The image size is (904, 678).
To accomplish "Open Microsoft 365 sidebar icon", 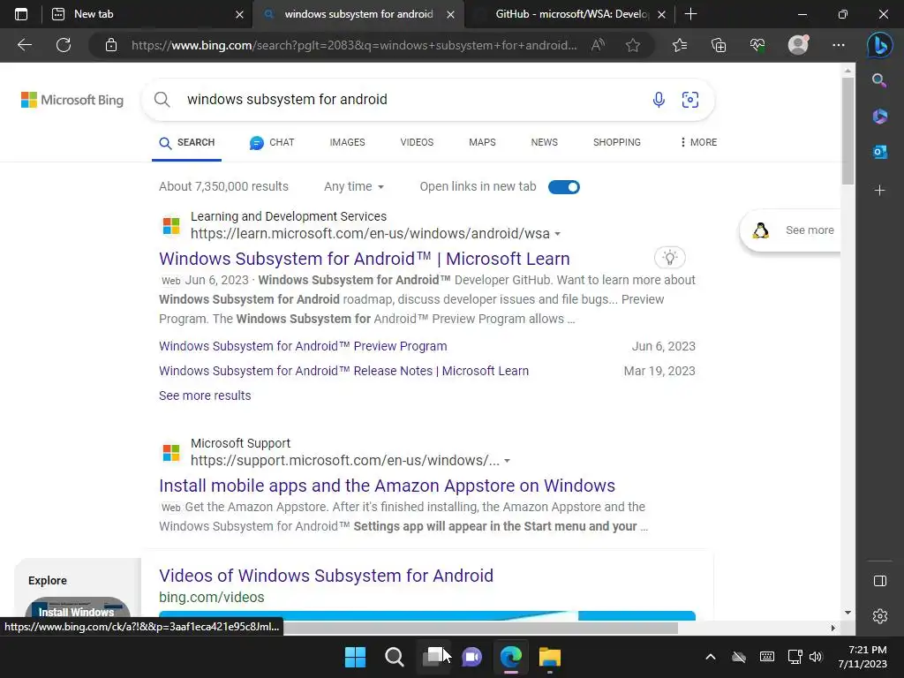I will (x=880, y=116).
